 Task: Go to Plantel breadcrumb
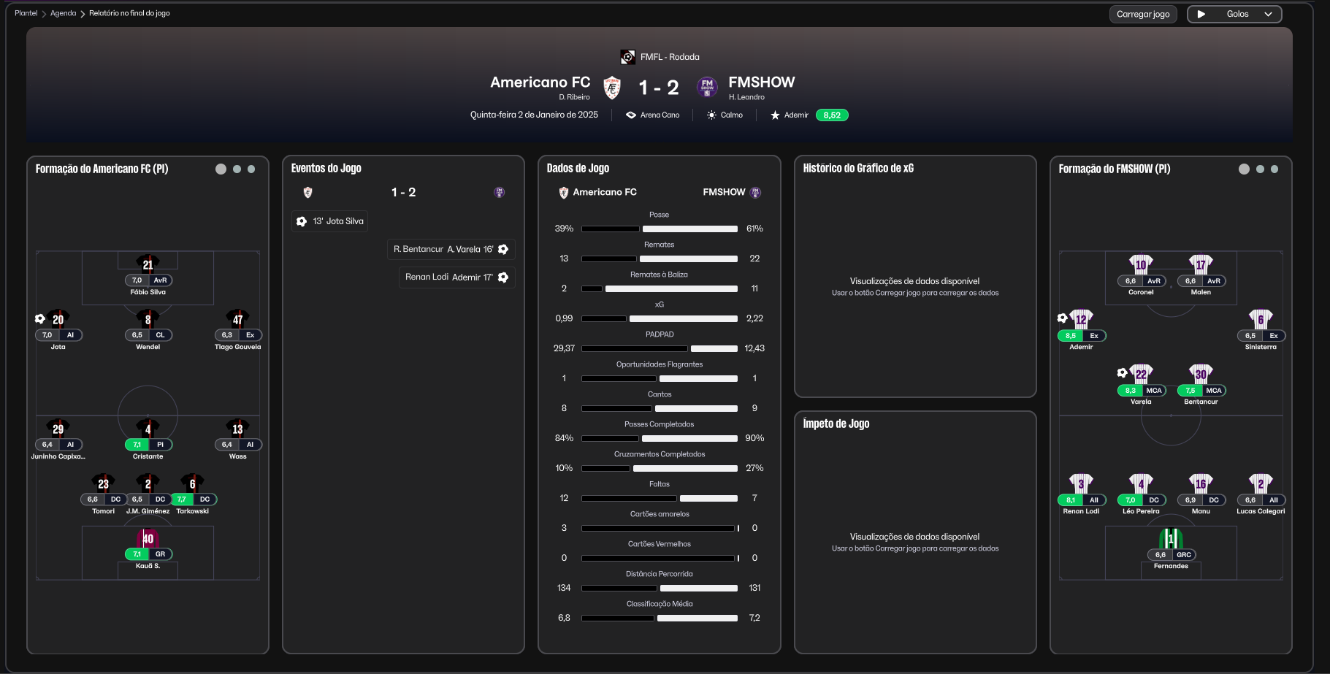26,13
